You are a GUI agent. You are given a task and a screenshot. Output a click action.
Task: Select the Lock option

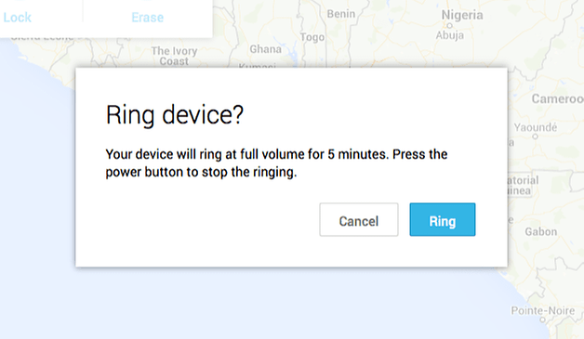point(17,18)
